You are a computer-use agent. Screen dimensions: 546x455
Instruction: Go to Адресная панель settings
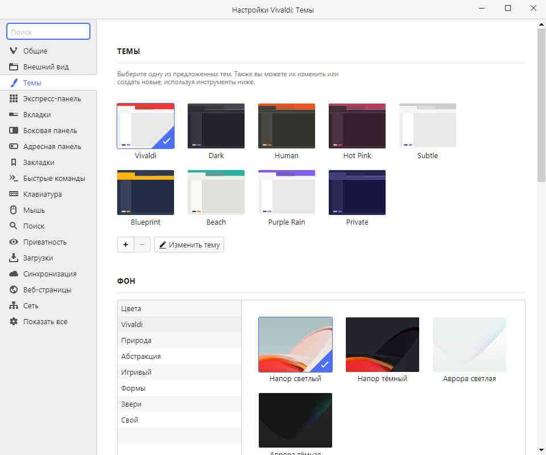(52, 146)
